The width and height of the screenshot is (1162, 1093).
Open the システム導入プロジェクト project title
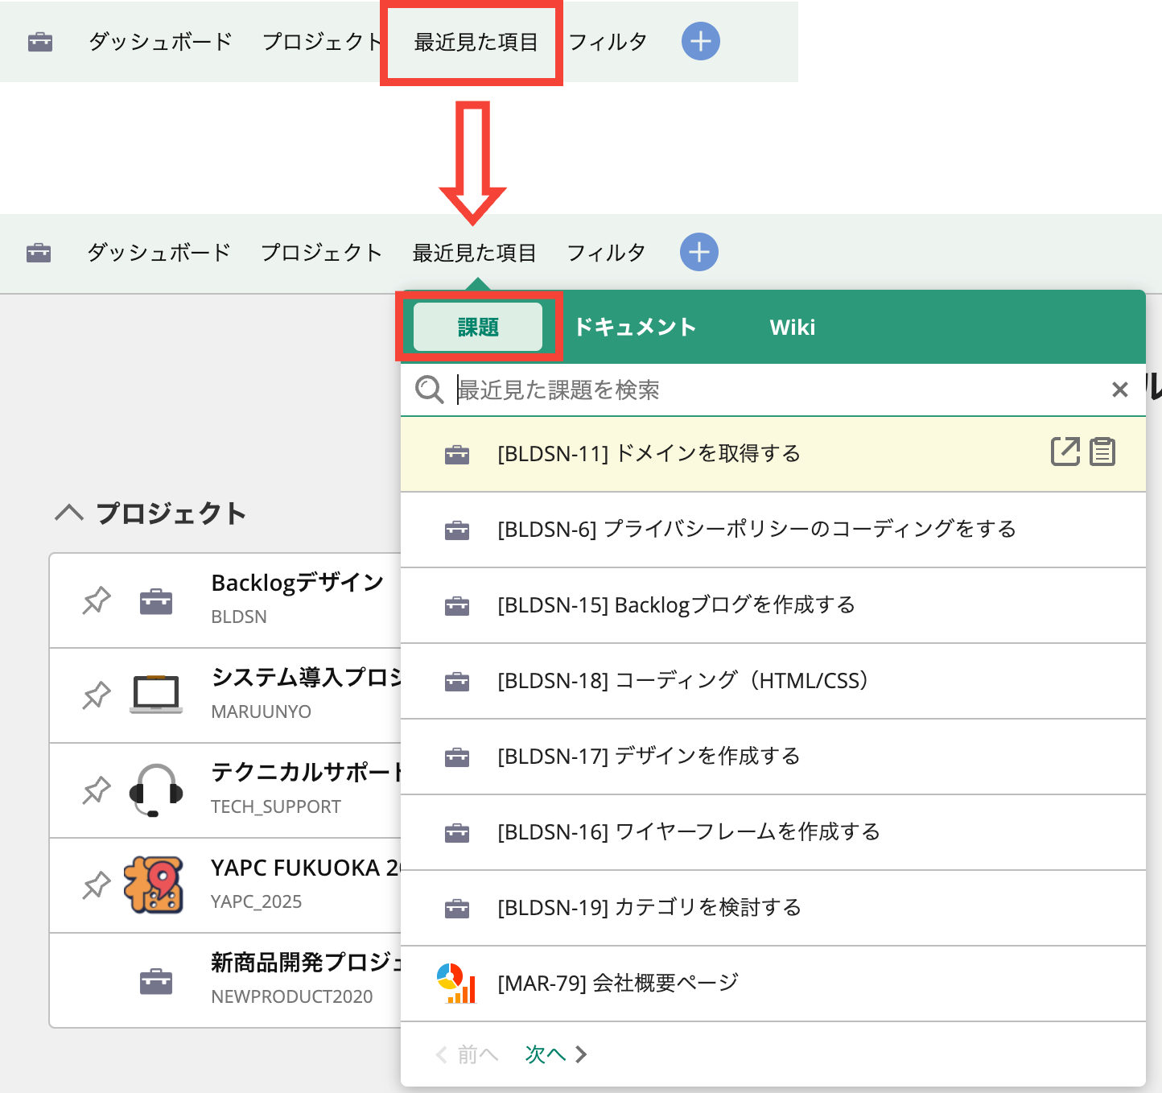click(307, 677)
